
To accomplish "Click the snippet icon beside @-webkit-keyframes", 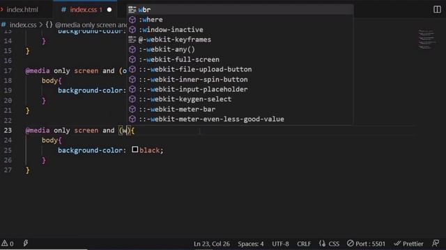I will (x=132, y=40).
